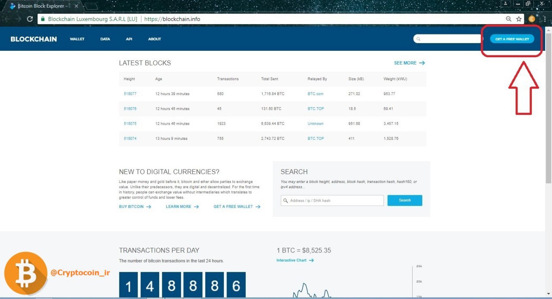Click GET A FREE WALLET link below intro text

pyautogui.click(x=237, y=207)
